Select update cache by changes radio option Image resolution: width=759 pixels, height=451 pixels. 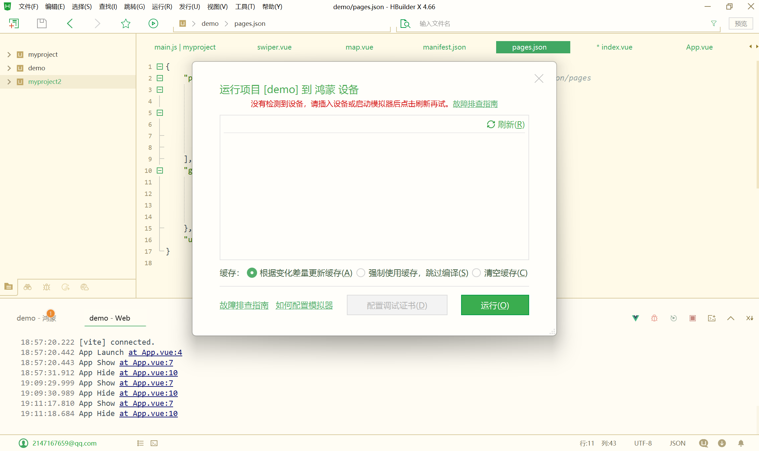(x=252, y=273)
